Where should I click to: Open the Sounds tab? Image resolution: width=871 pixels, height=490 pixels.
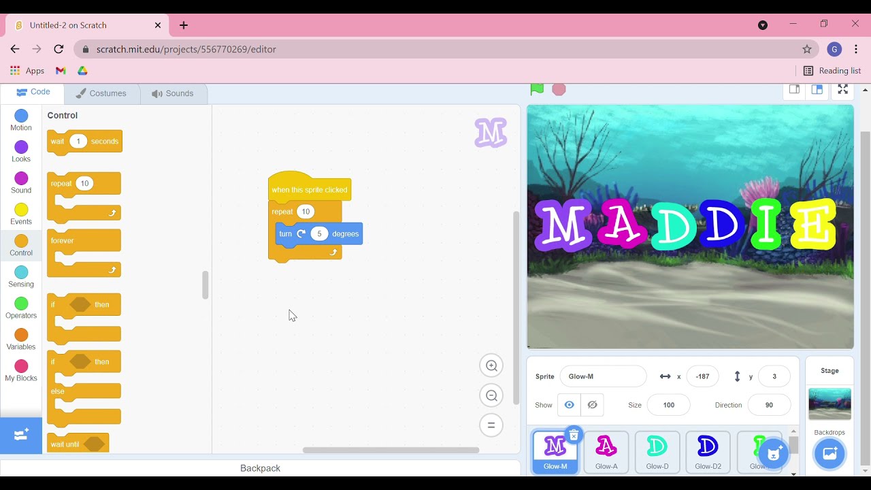click(x=173, y=93)
